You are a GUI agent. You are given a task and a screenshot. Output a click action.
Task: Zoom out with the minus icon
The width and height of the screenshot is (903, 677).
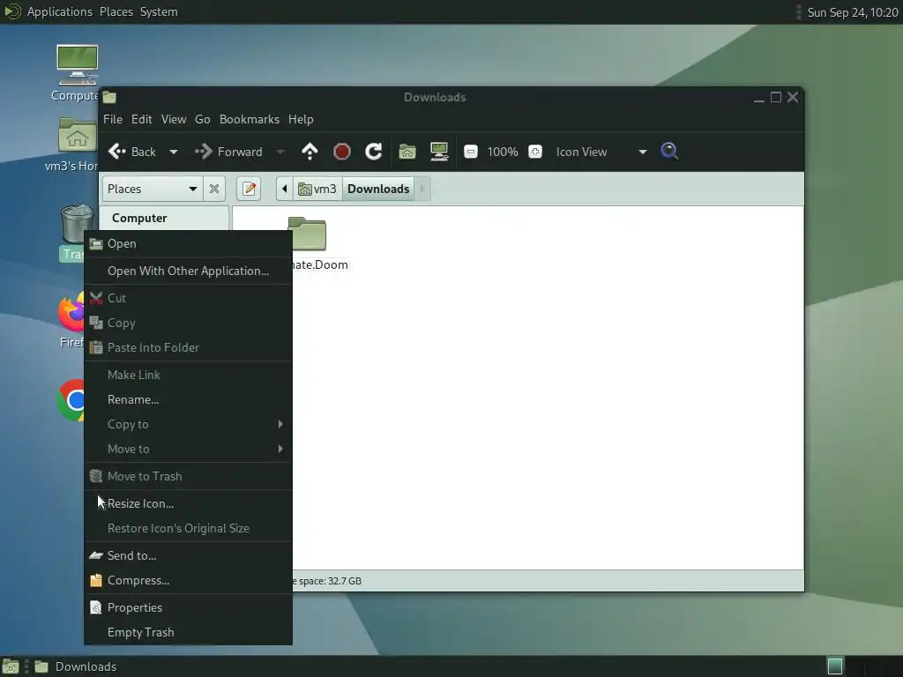[x=471, y=152]
